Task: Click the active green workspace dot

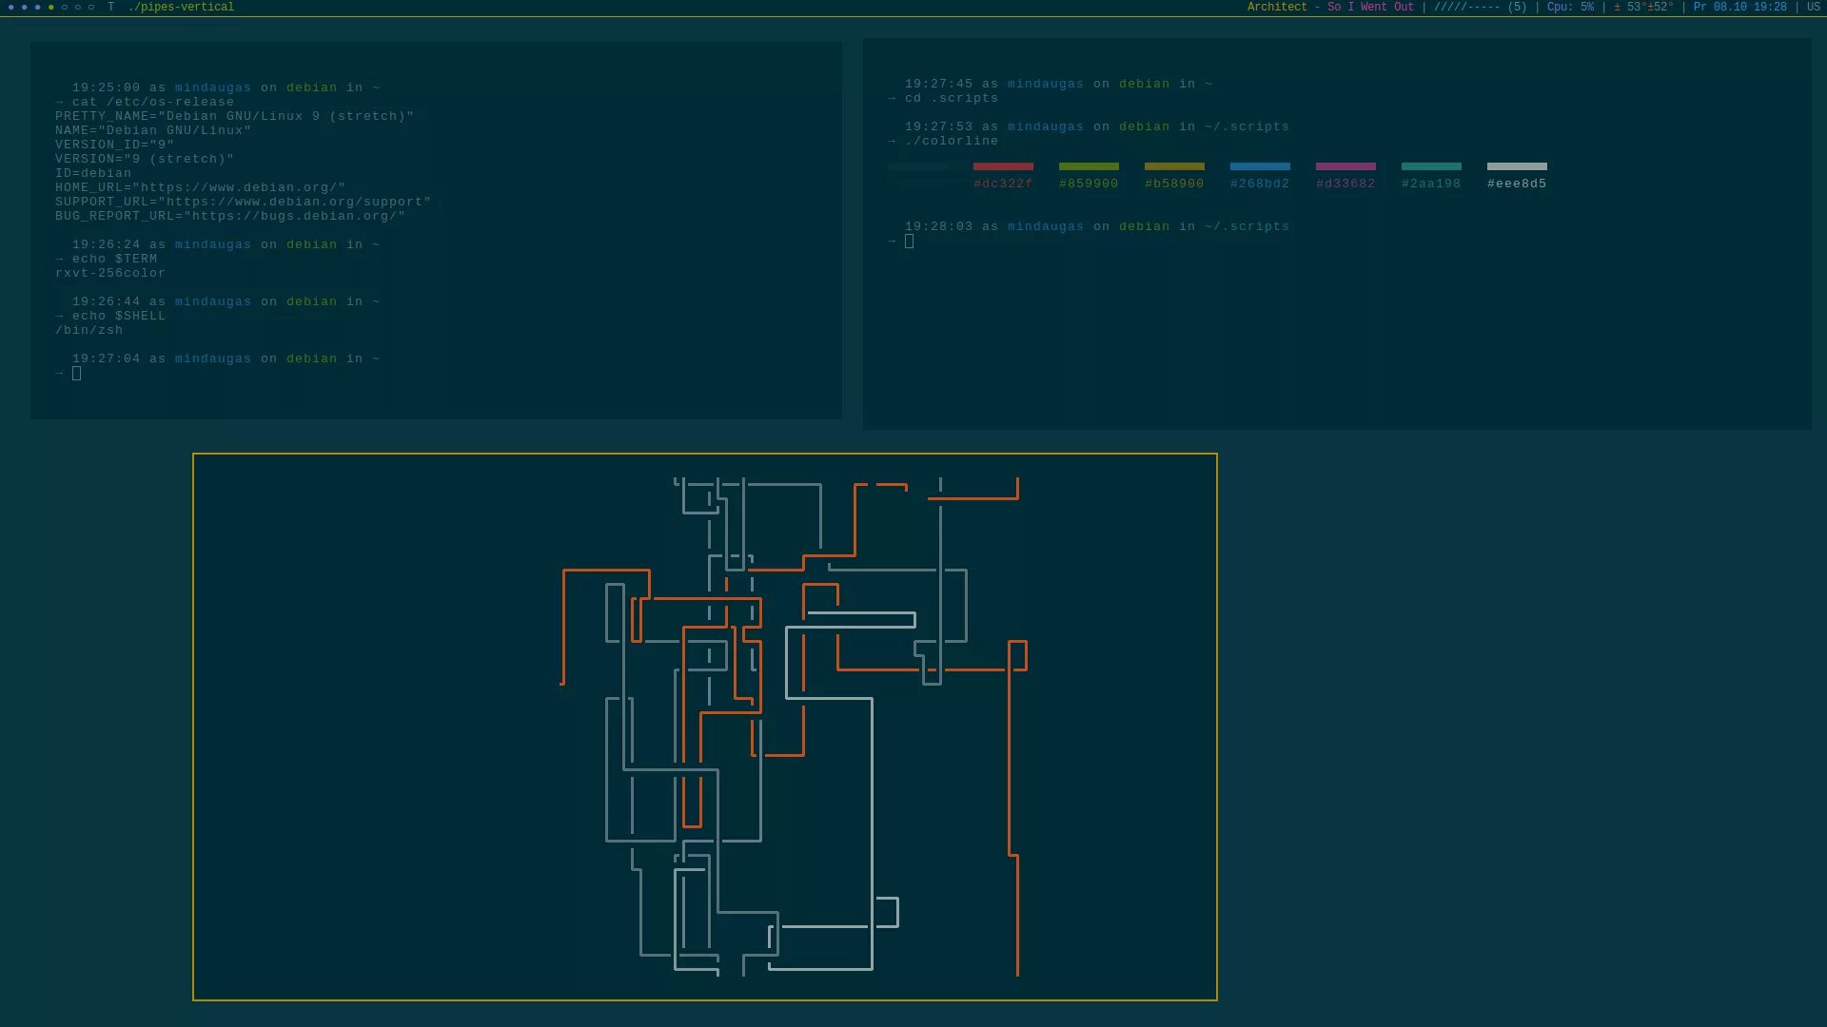Action: pyautogui.click(x=50, y=7)
